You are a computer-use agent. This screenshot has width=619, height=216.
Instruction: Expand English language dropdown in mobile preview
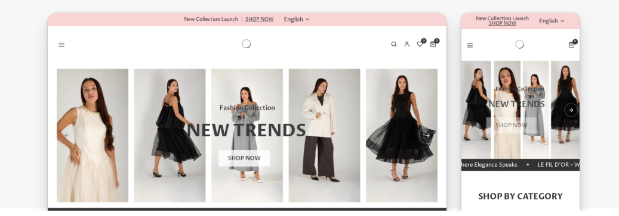552,21
